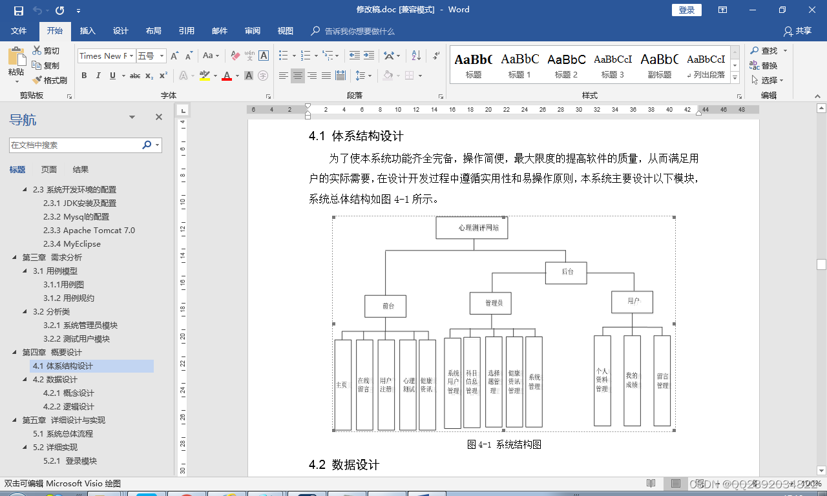Open the Times New Roman font dropdown
The height and width of the screenshot is (496, 827).
[x=131, y=56]
